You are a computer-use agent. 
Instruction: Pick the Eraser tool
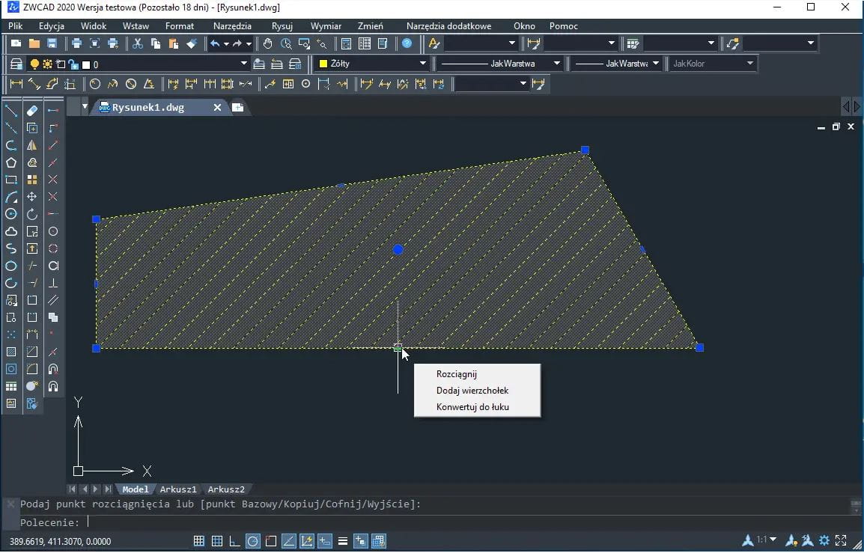tap(32, 111)
